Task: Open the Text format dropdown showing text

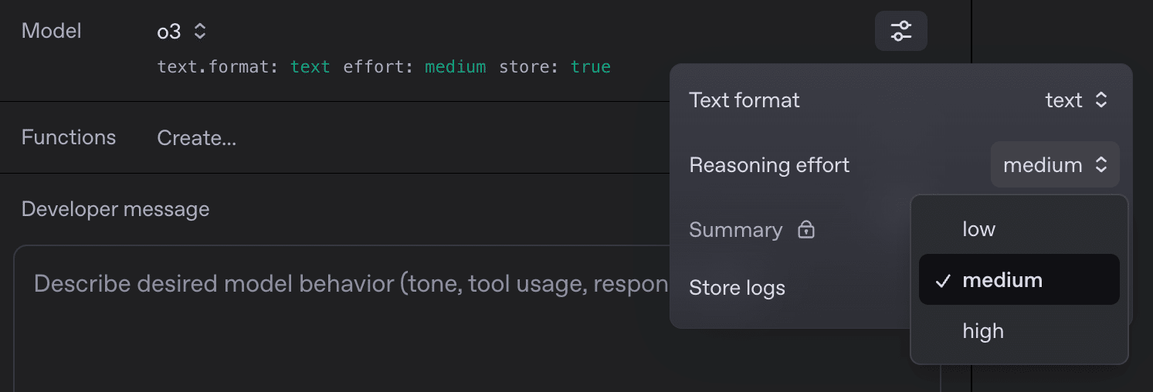Action: (x=1077, y=100)
